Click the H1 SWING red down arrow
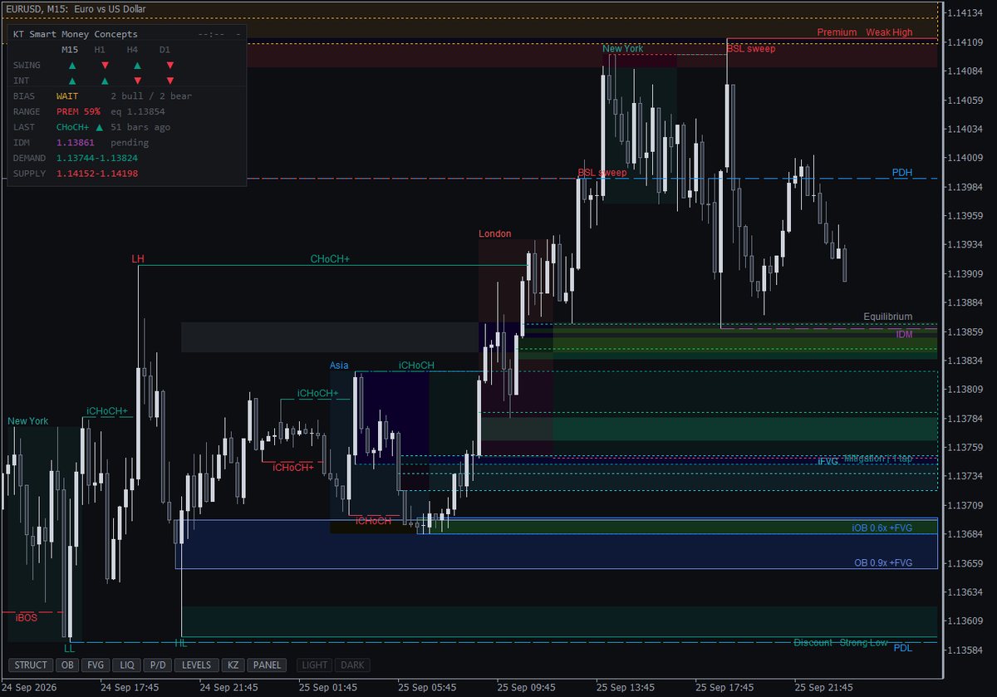 [105, 65]
